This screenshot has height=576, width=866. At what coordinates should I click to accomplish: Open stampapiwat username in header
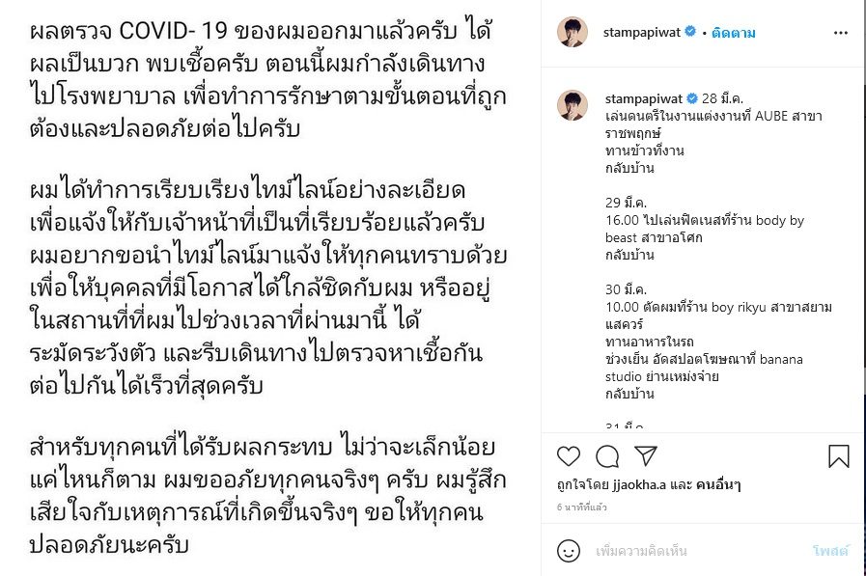click(642, 33)
